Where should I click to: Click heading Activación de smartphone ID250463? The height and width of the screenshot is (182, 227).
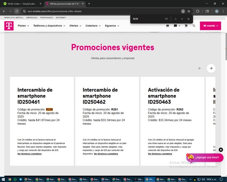pyautogui.click(x=164, y=96)
